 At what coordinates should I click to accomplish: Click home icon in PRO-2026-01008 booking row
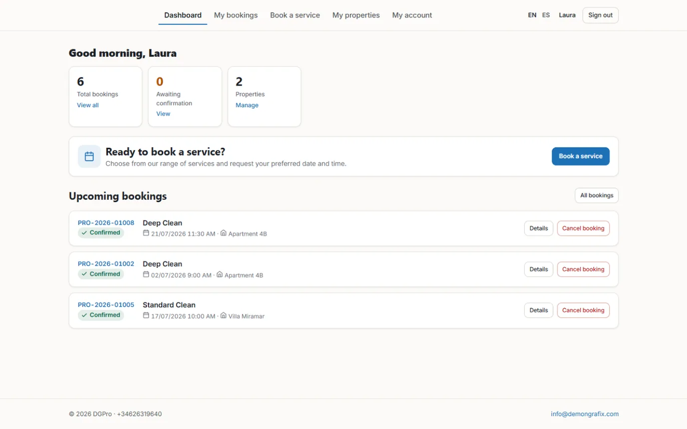click(x=223, y=233)
